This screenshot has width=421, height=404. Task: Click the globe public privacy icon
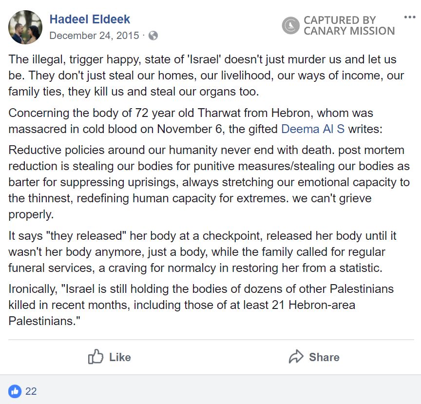click(153, 36)
